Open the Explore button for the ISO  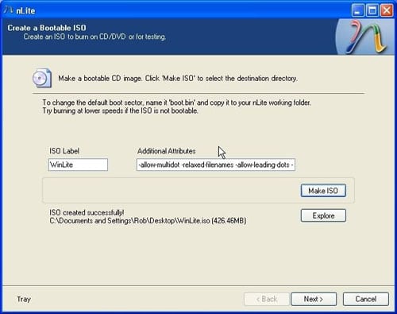[x=323, y=215]
